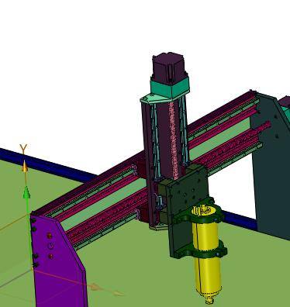Select the dark green spindle mounting plate
Screen dimensions: 290x307
pos(188,211)
